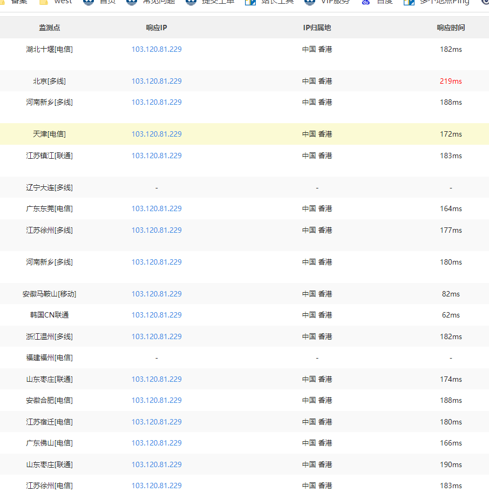Open the IP link for 安徽马鞍山[移动]
Screen dimensions: 489x499
pos(157,294)
